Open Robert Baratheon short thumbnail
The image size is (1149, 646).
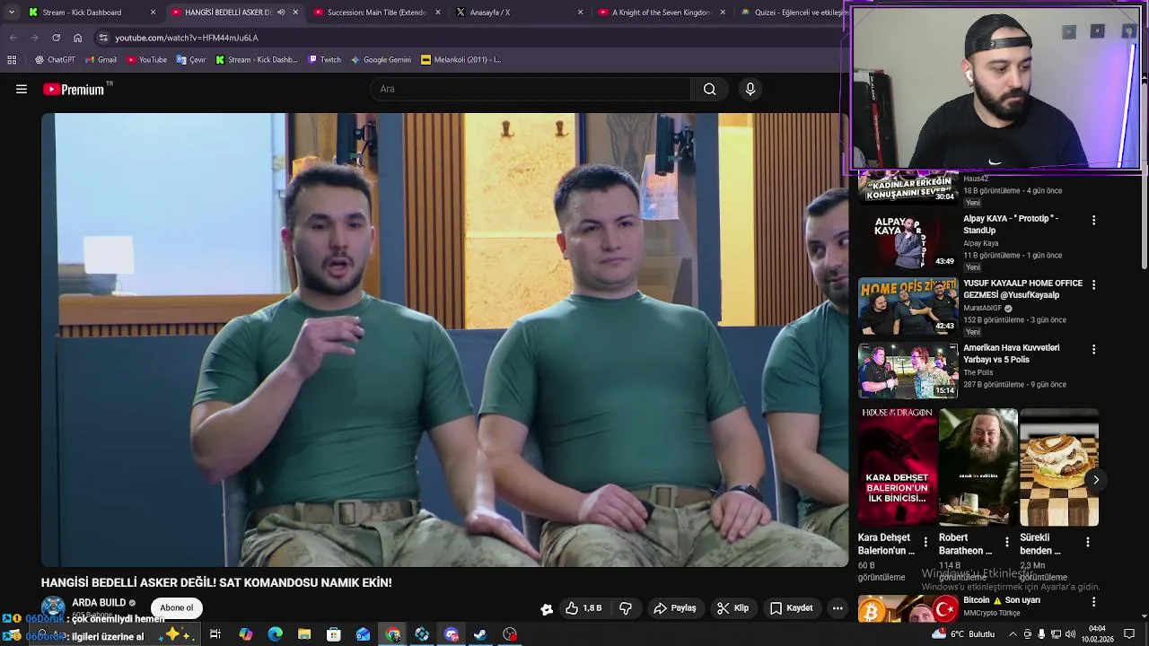[x=978, y=467]
